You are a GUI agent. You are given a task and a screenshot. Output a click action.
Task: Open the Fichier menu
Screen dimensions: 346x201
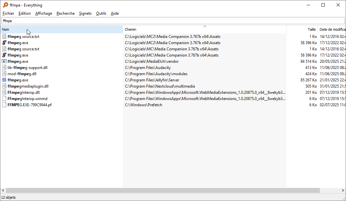point(9,13)
